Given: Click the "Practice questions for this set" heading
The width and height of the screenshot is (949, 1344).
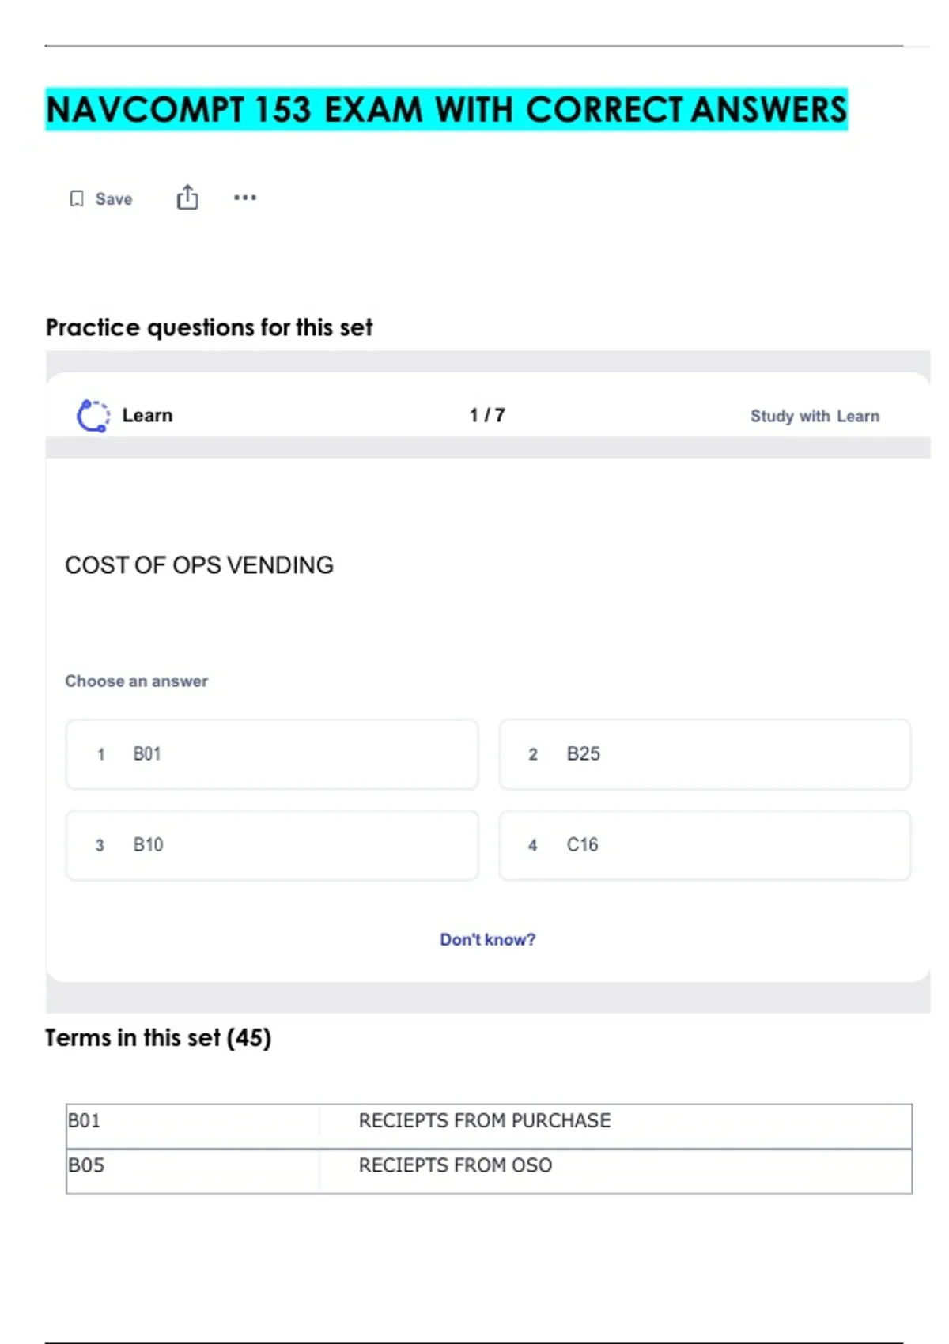Looking at the screenshot, I should 209,327.
